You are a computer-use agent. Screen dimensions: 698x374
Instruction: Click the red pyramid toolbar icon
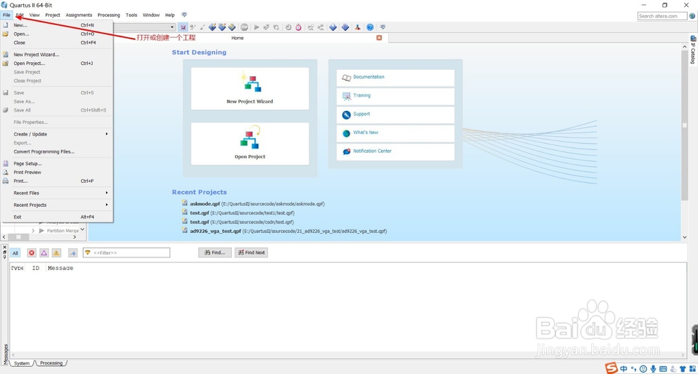coord(357,27)
